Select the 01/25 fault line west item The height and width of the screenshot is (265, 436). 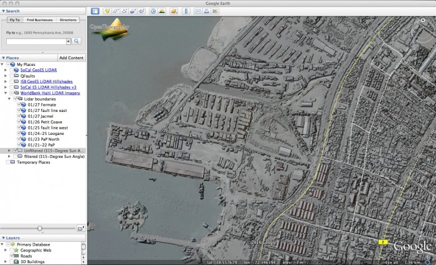48,128
